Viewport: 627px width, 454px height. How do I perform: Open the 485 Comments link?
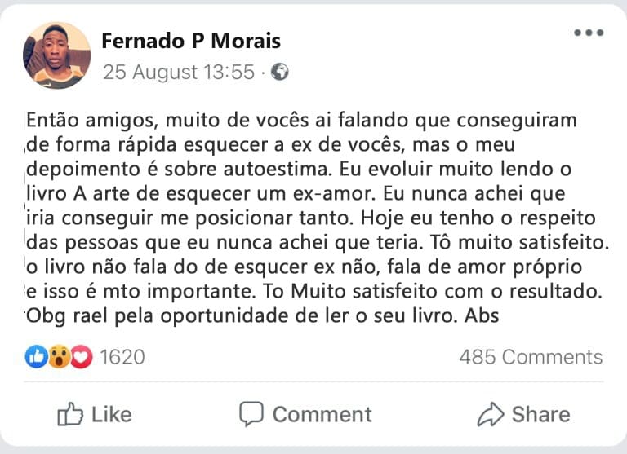pos(531,356)
